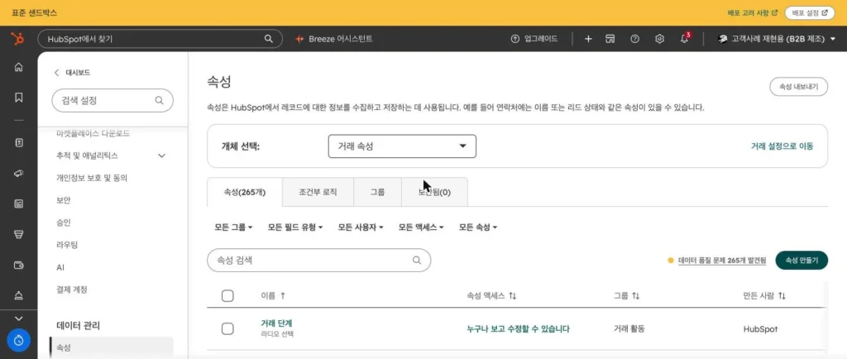Click the 거래 활동 group cell
The width and height of the screenshot is (847, 359).
click(x=629, y=328)
